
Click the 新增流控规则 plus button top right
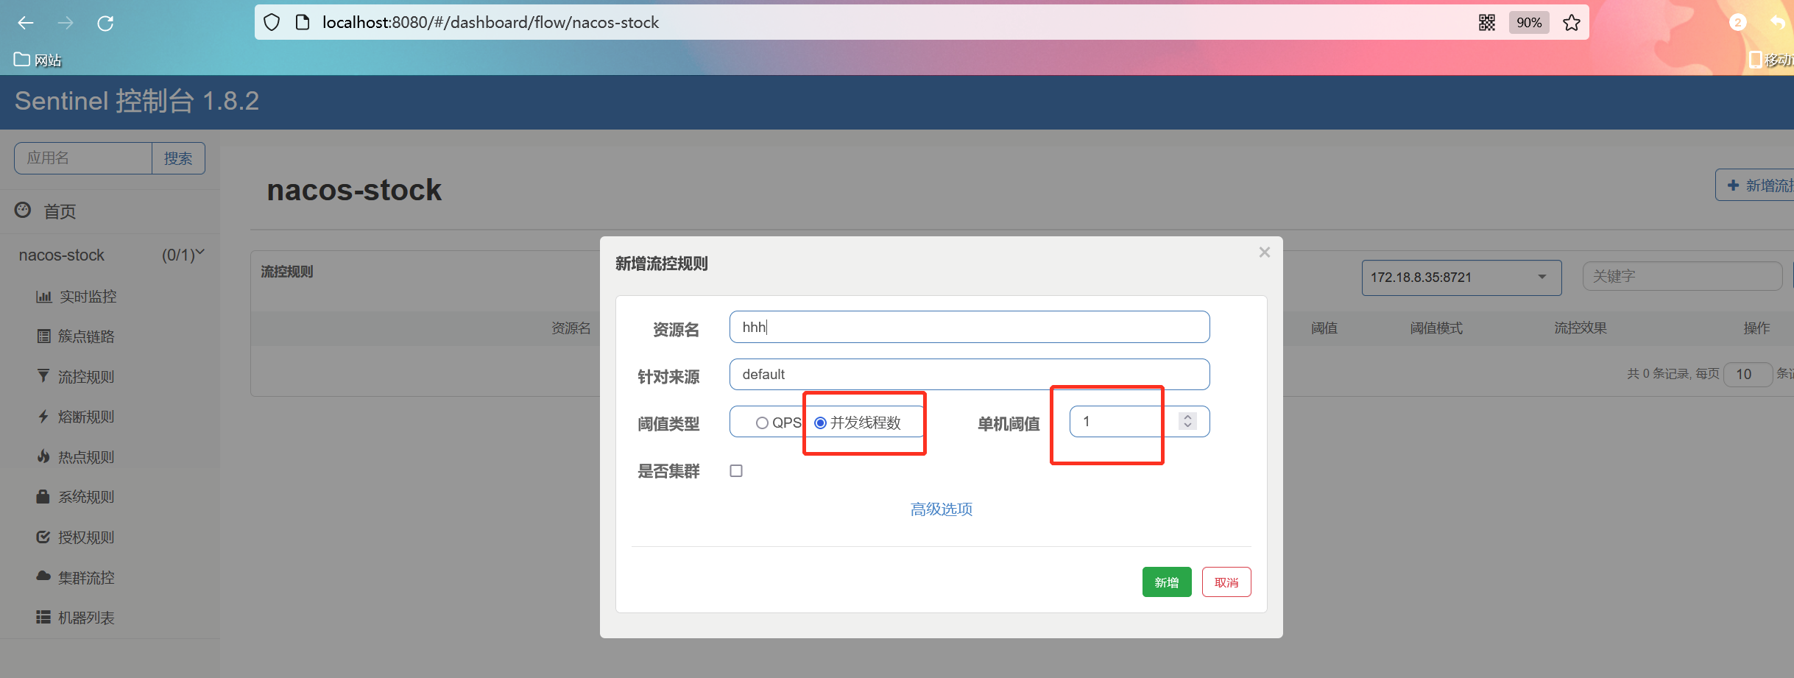pos(1756,185)
